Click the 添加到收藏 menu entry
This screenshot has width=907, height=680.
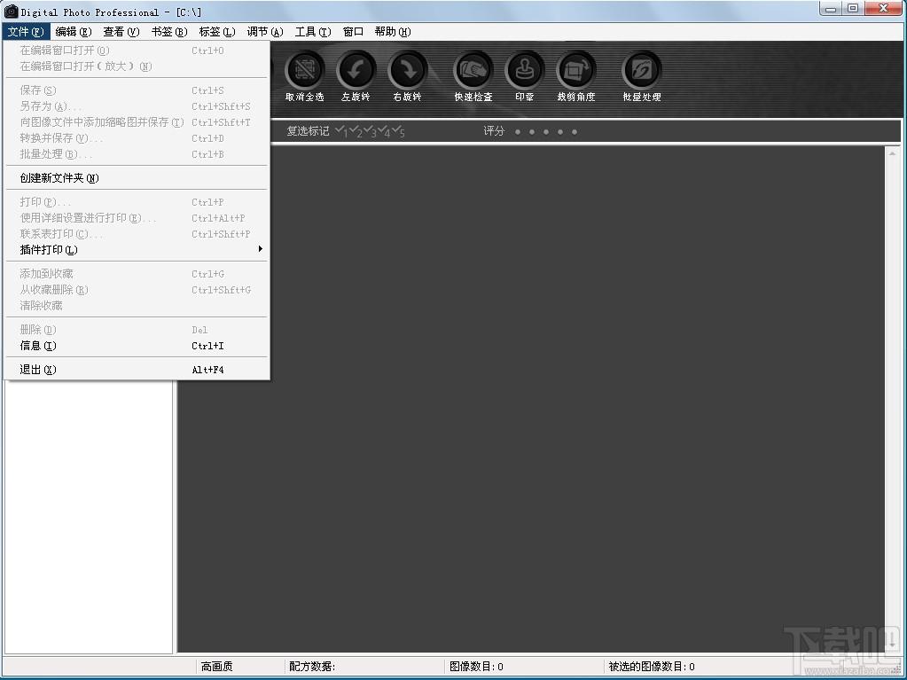pos(137,273)
